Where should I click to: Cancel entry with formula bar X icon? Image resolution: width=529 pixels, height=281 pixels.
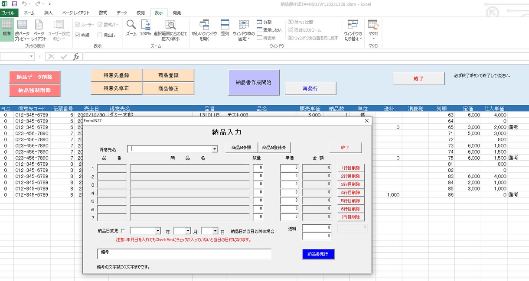click(51, 57)
